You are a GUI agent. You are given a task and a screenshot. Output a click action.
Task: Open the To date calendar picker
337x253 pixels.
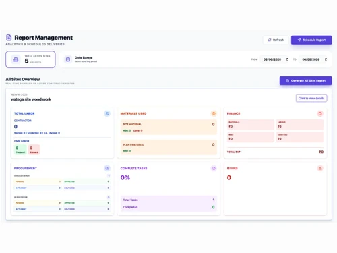(326, 59)
